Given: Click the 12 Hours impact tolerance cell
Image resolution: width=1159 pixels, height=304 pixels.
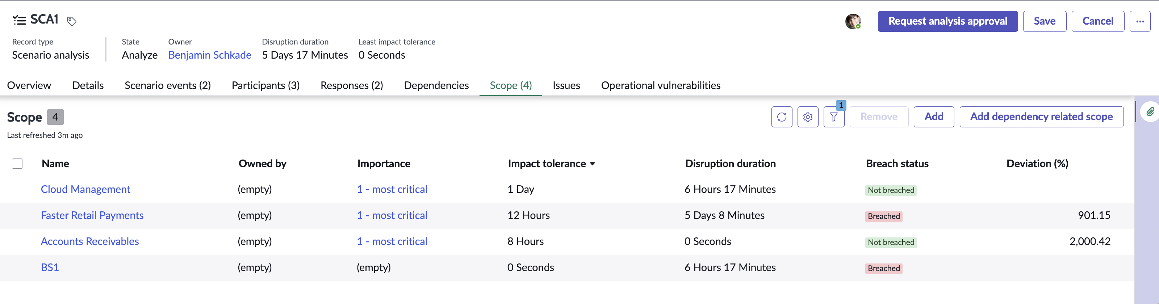Looking at the screenshot, I should (x=529, y=215).
